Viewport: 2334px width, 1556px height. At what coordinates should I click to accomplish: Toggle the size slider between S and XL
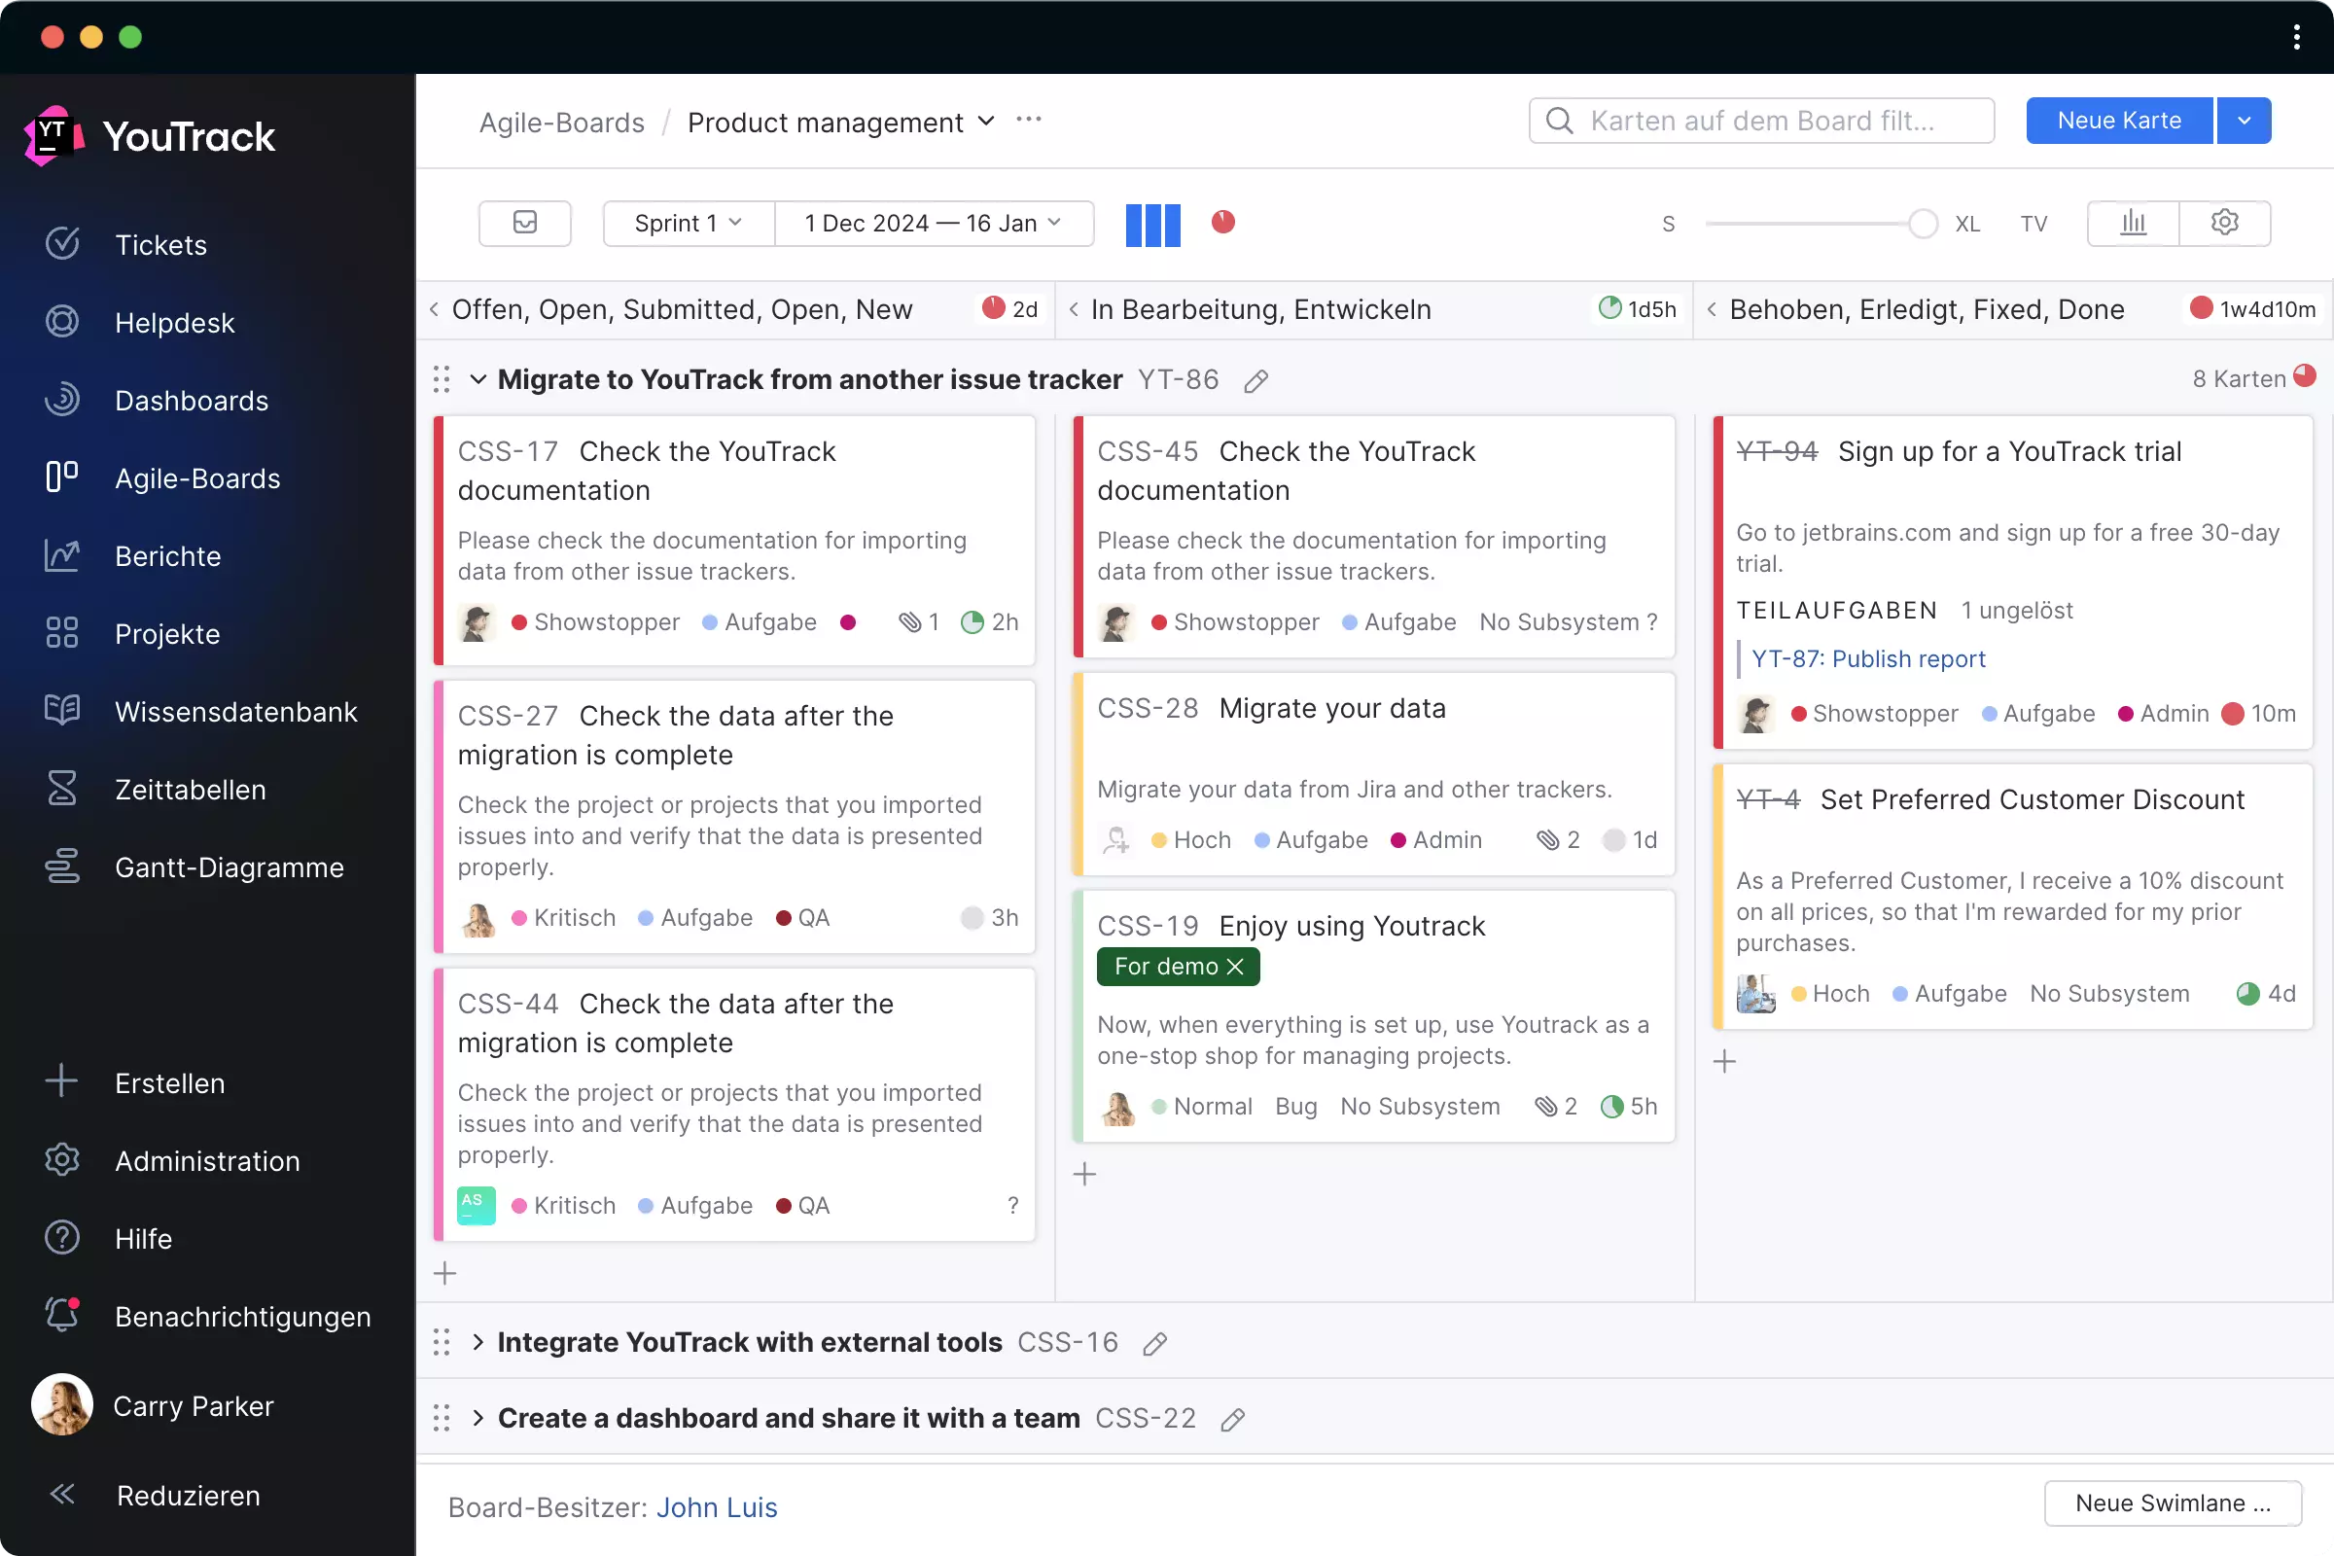[x=1923, y=223]
